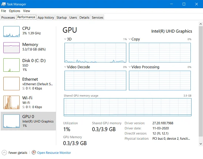Open the Resource Monitor gauge icon
The image size is (203, 159).
[34, 152]
